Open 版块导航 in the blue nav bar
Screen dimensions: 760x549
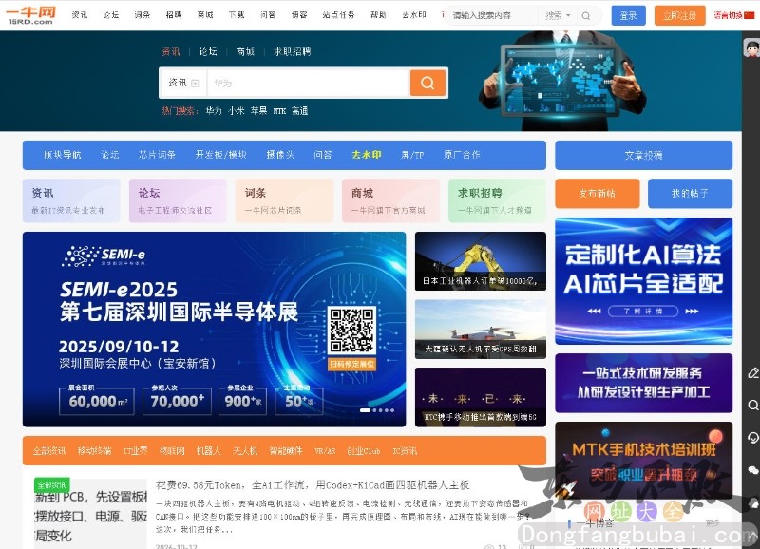63,155
